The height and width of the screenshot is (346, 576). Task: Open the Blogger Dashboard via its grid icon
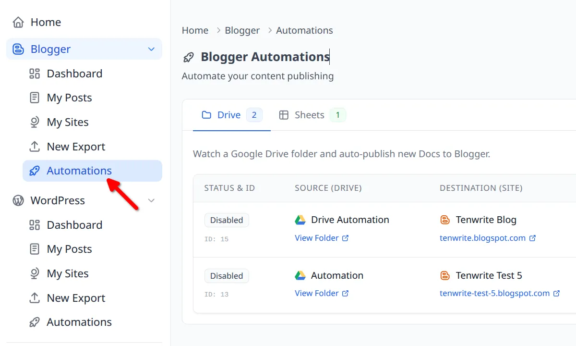pyautogui.click(x=34, y=73)
